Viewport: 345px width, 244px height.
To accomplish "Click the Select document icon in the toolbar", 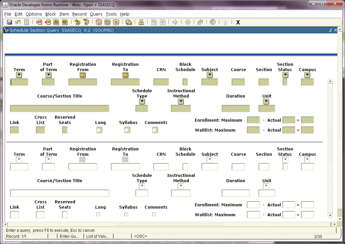I will coord(27,22).
